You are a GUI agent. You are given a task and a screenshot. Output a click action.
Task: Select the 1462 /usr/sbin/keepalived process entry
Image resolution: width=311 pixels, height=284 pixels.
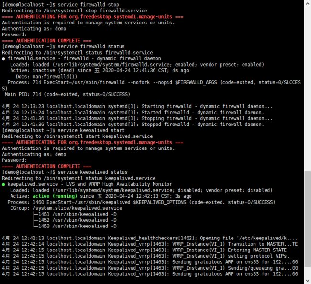78,220
